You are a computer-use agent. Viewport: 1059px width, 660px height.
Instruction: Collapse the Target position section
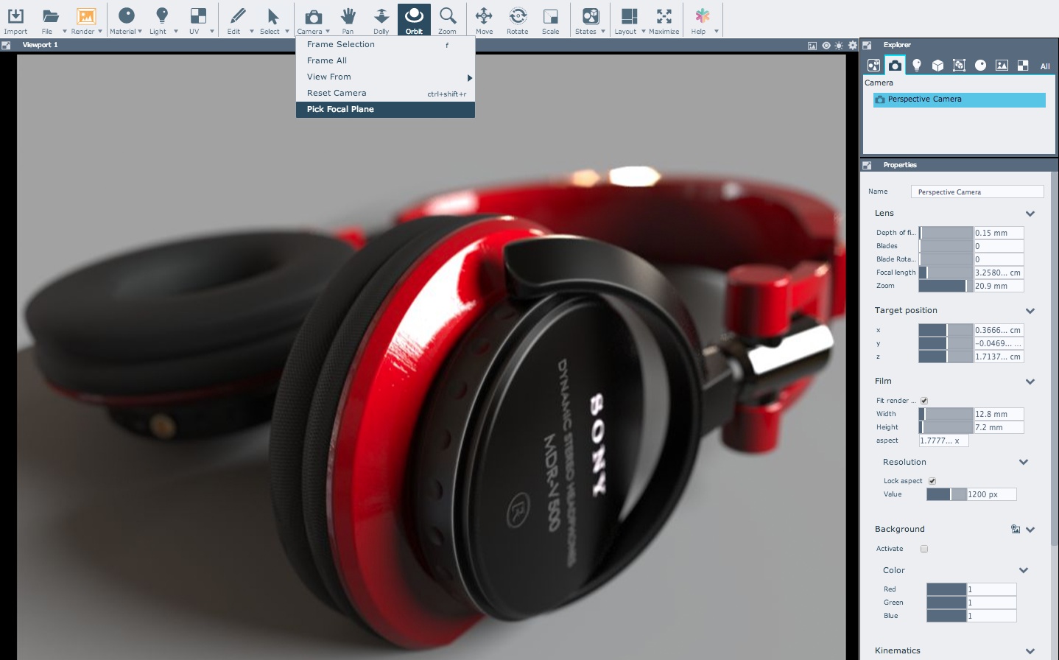(x=1030, y=311)
